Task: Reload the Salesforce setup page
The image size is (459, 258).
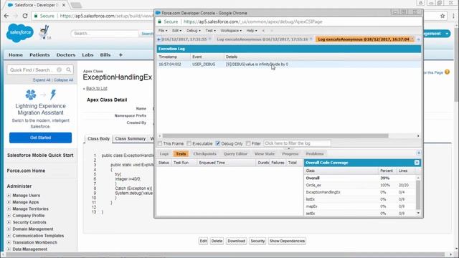Action: coord(25,16)
